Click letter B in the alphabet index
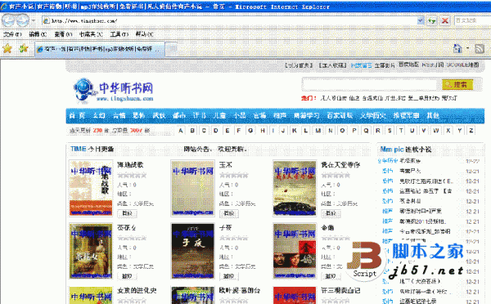 point(192,131)
